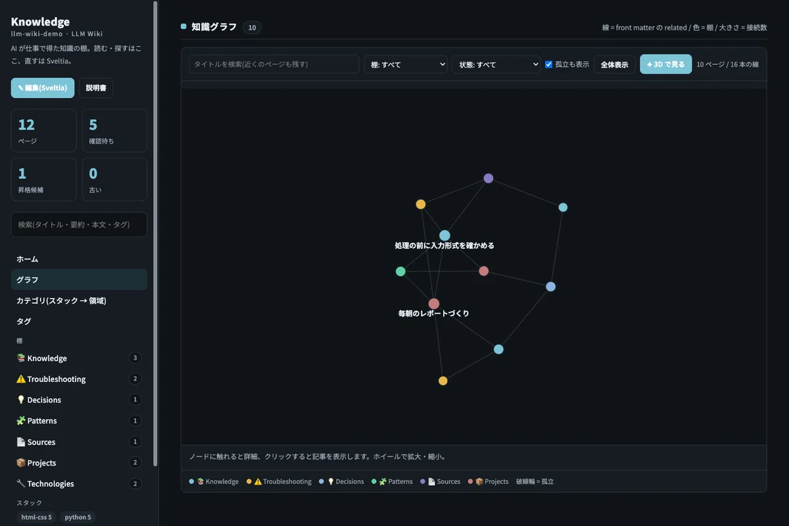Click the 編集(Sveltia) button

(43, 88)
